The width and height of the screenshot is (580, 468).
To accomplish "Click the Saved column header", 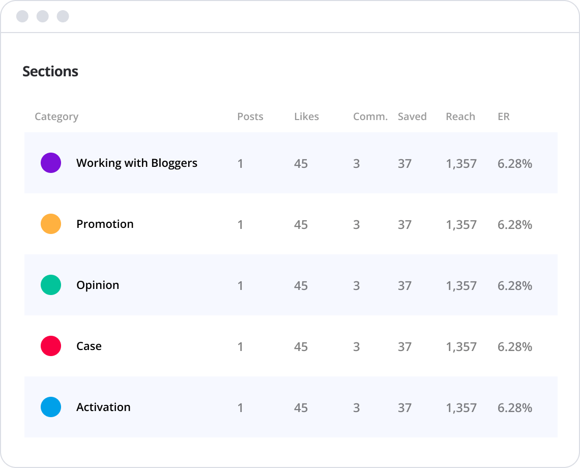I will (412, 116).
